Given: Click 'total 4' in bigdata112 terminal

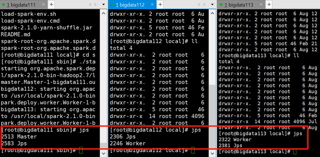Looking at the screenshot, I should pos(121,48).
